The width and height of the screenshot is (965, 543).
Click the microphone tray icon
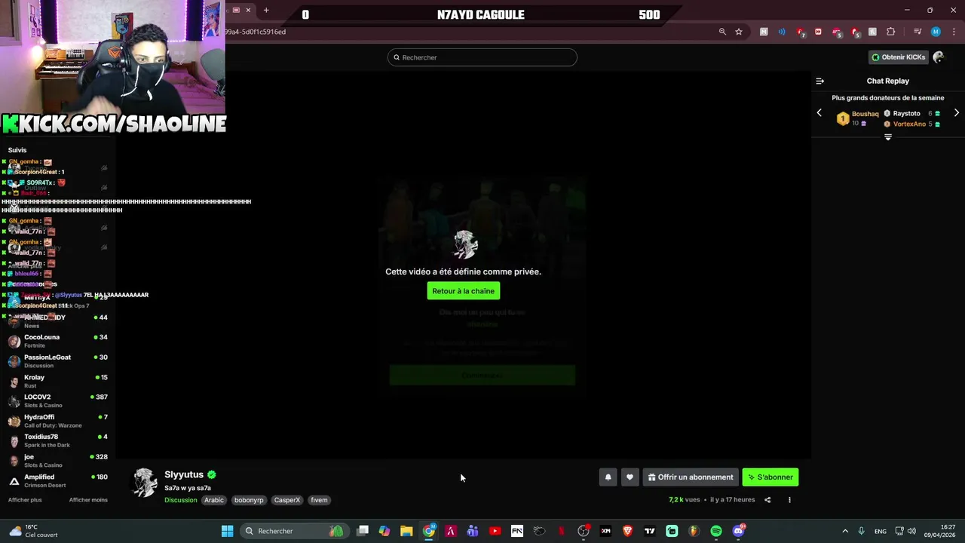pyautogui.click(x=862, y=531)
